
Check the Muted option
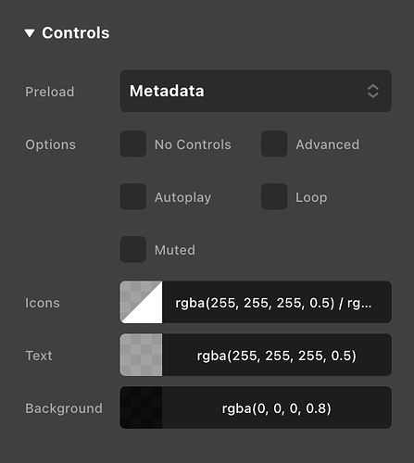point(133,249)
